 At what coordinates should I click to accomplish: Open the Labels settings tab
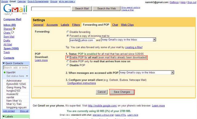[65, 25]
